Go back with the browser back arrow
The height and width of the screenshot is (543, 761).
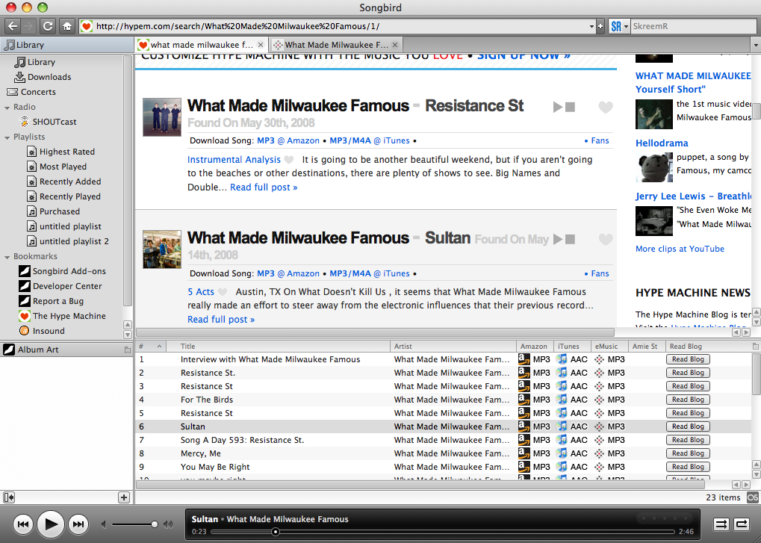tap(13, 26)
